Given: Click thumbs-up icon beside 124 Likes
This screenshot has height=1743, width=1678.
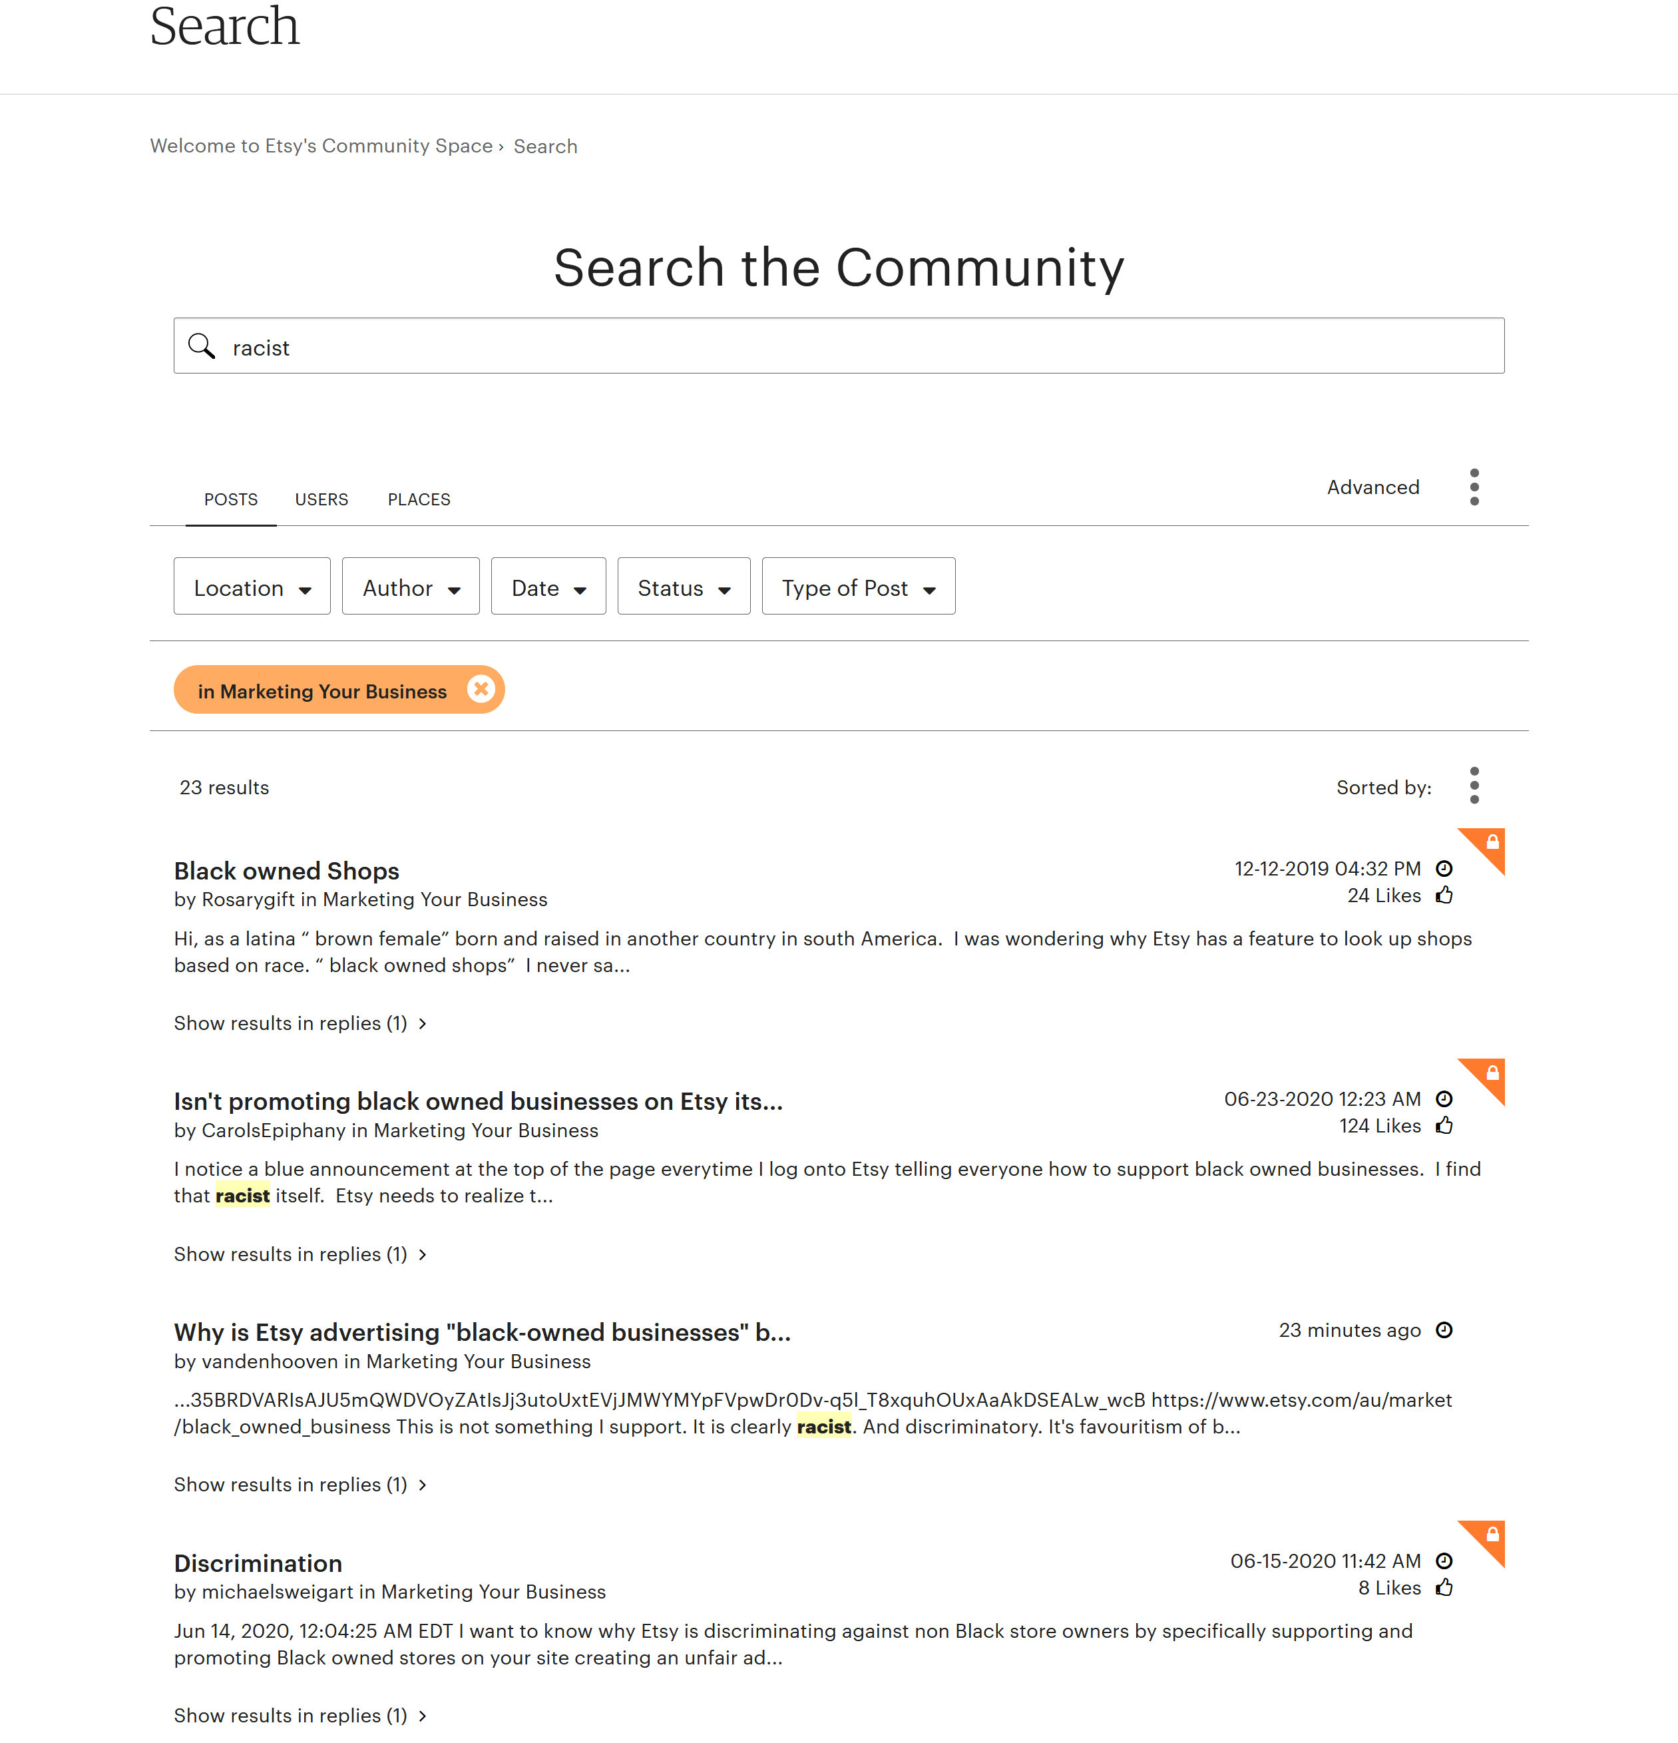Looking at the screenshot, I should pyautogui.click(x=1444, y=1126).
